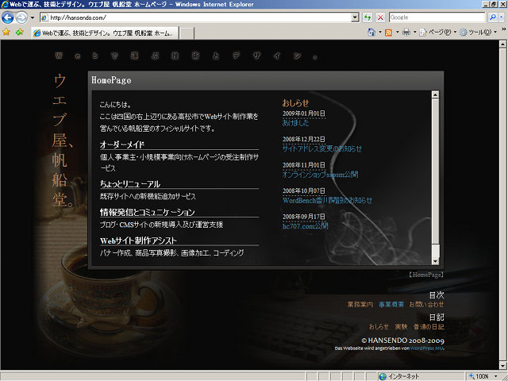Click the content panel scrollbar down arrow
Image resolution: width=508 pixels, height=381 pixels.
pos(435,260)
